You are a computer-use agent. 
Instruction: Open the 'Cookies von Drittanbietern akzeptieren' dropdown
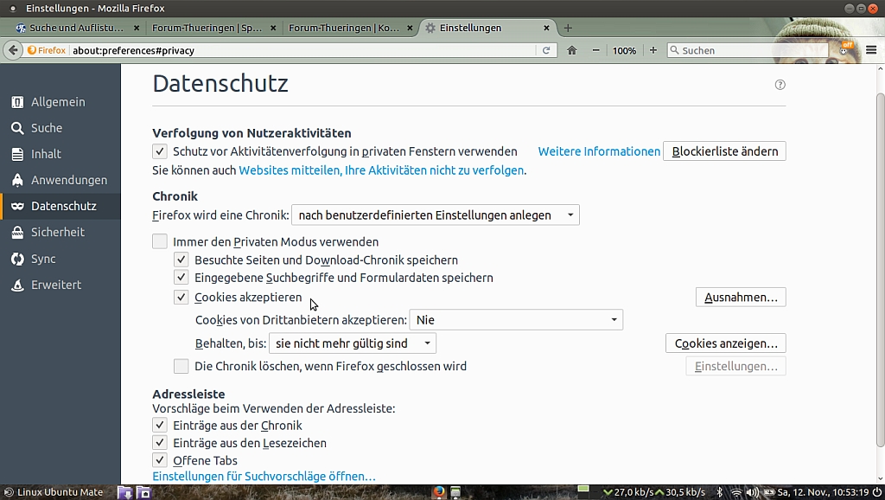[x=516, y=320]
